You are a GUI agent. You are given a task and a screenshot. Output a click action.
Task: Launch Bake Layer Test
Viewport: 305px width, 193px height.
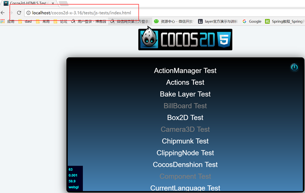point(185,94)
